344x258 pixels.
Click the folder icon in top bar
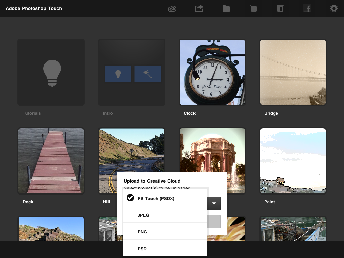(226, 9)
